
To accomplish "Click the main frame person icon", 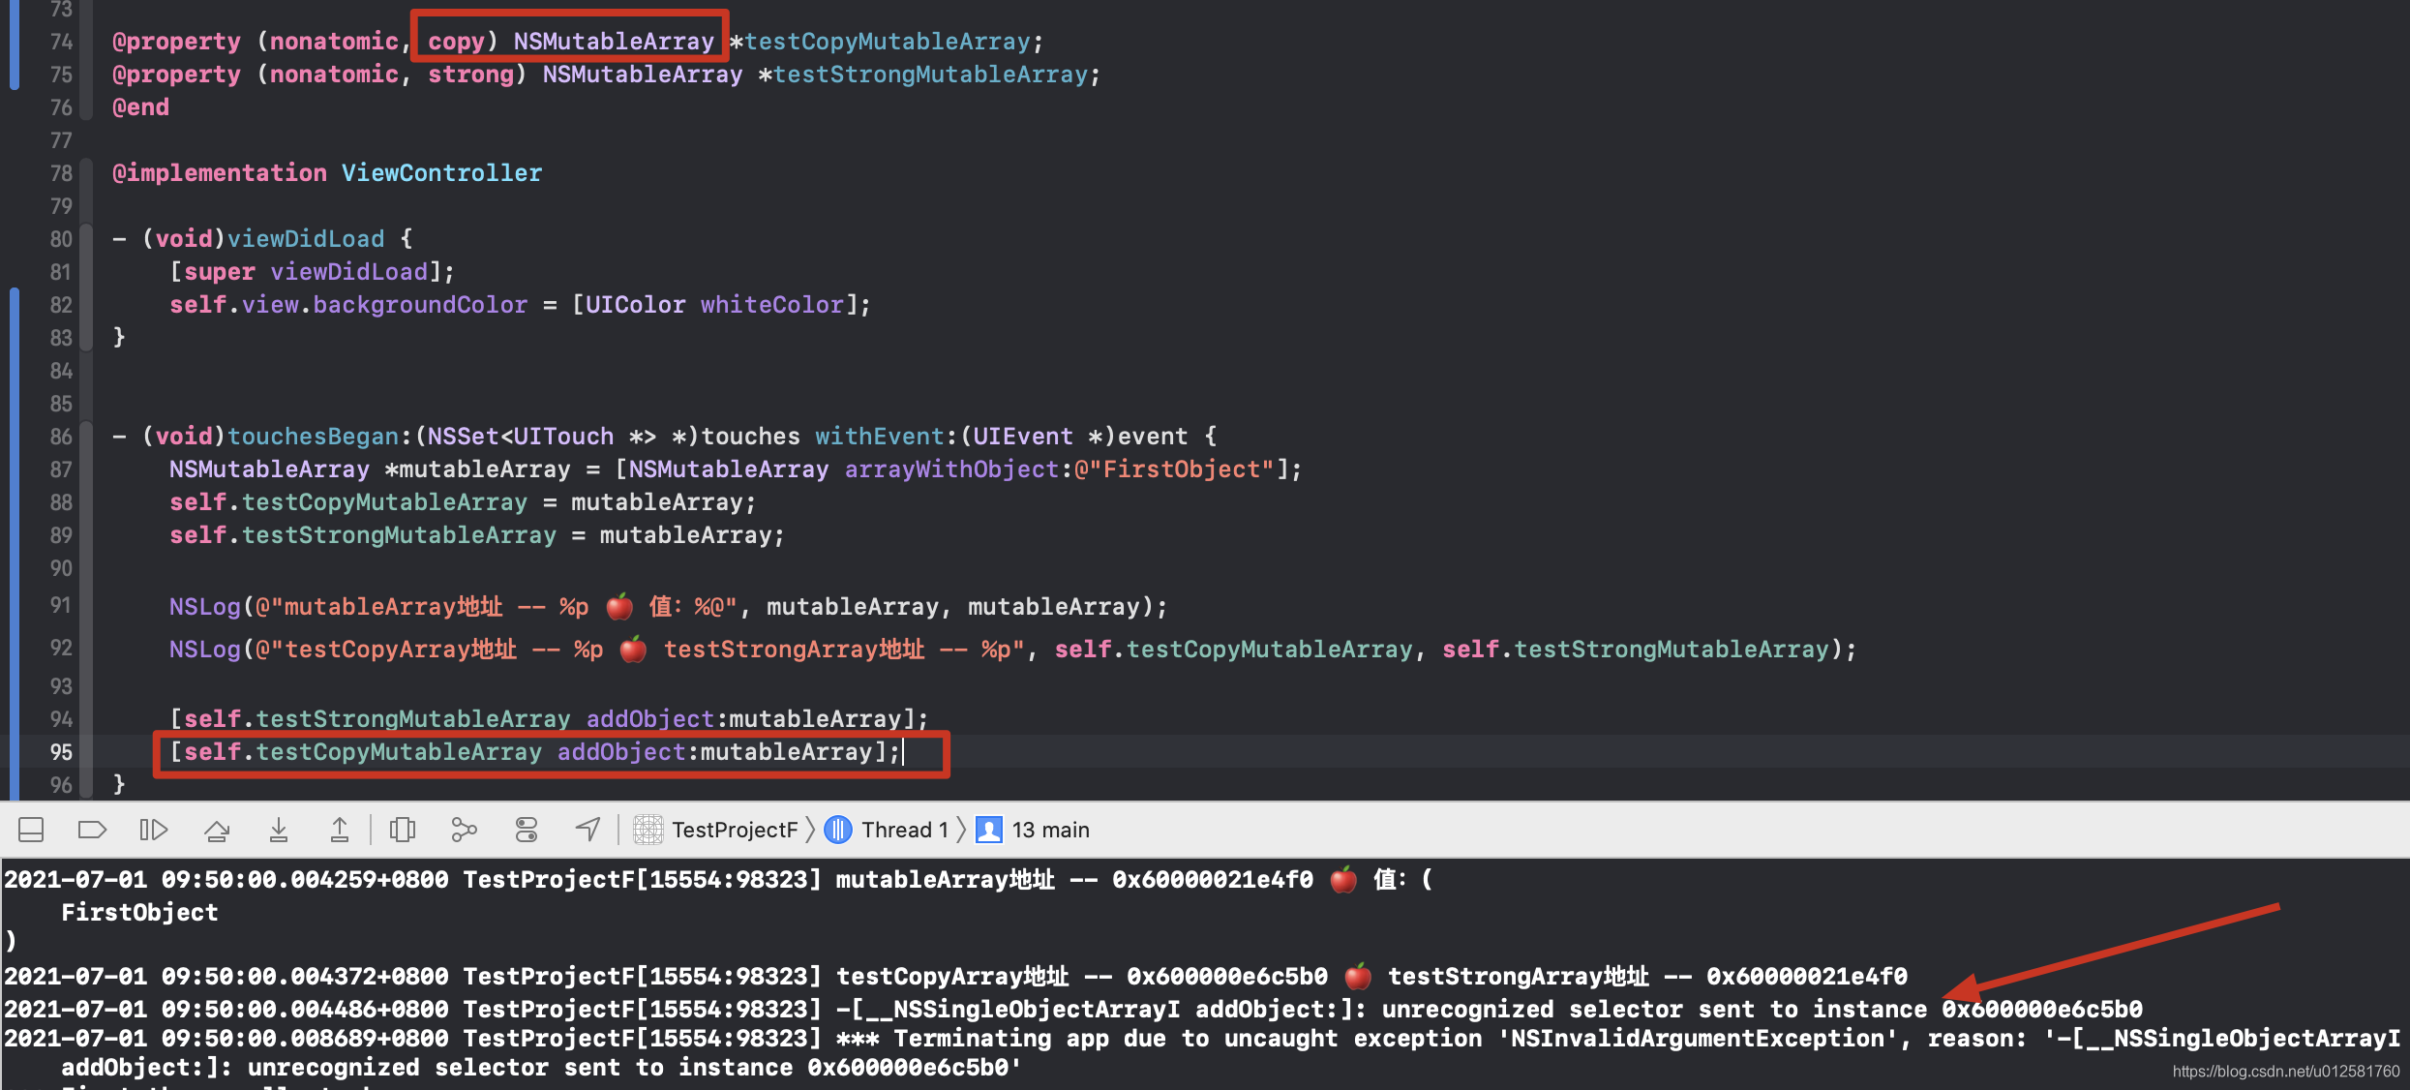I will [989, 830].
